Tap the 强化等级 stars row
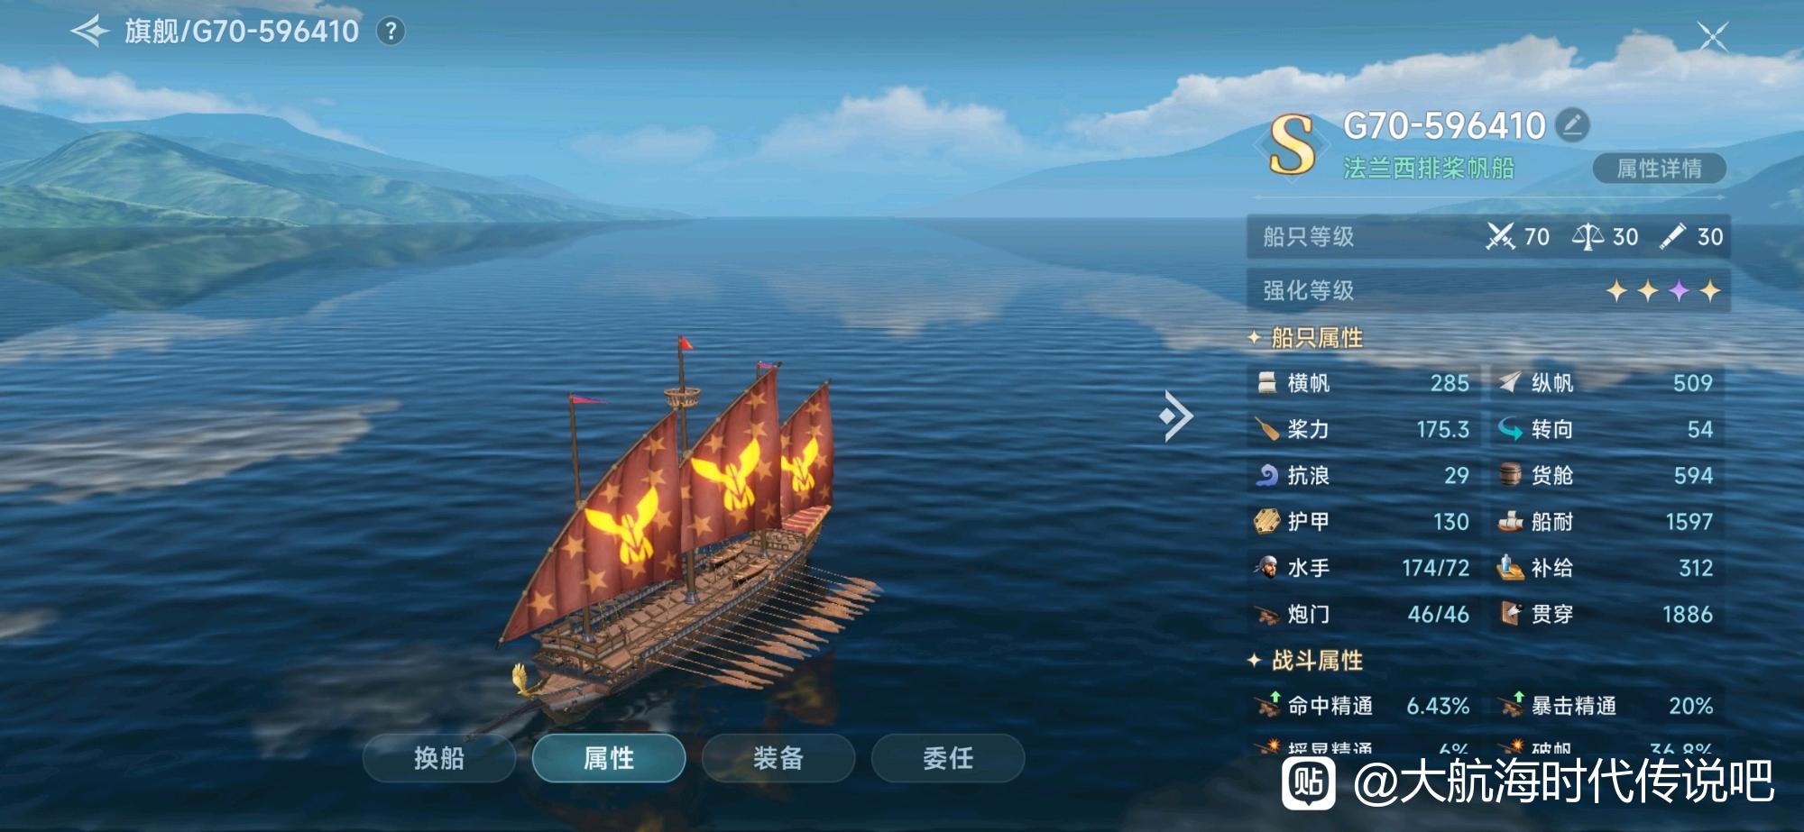This screenshot has height=832, width=1804. point(1488,290)
